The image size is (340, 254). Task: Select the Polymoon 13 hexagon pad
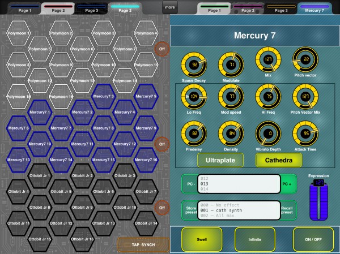point(82,81)
